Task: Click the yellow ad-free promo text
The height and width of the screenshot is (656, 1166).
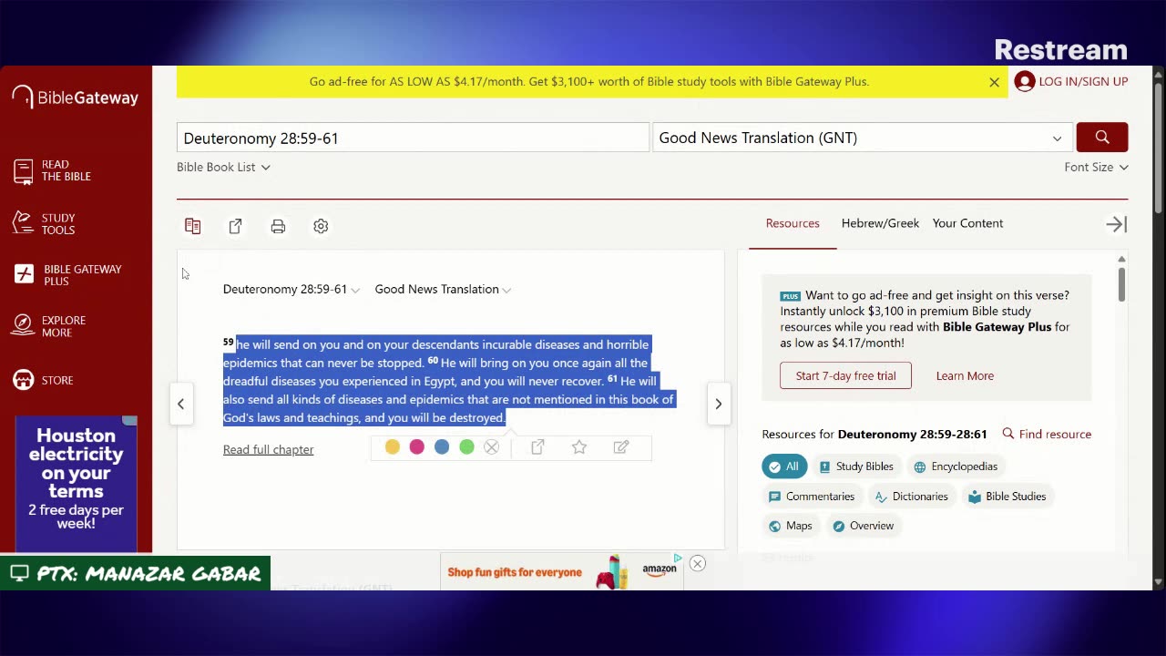Action: pyautogui.click(x=589, y=81)
